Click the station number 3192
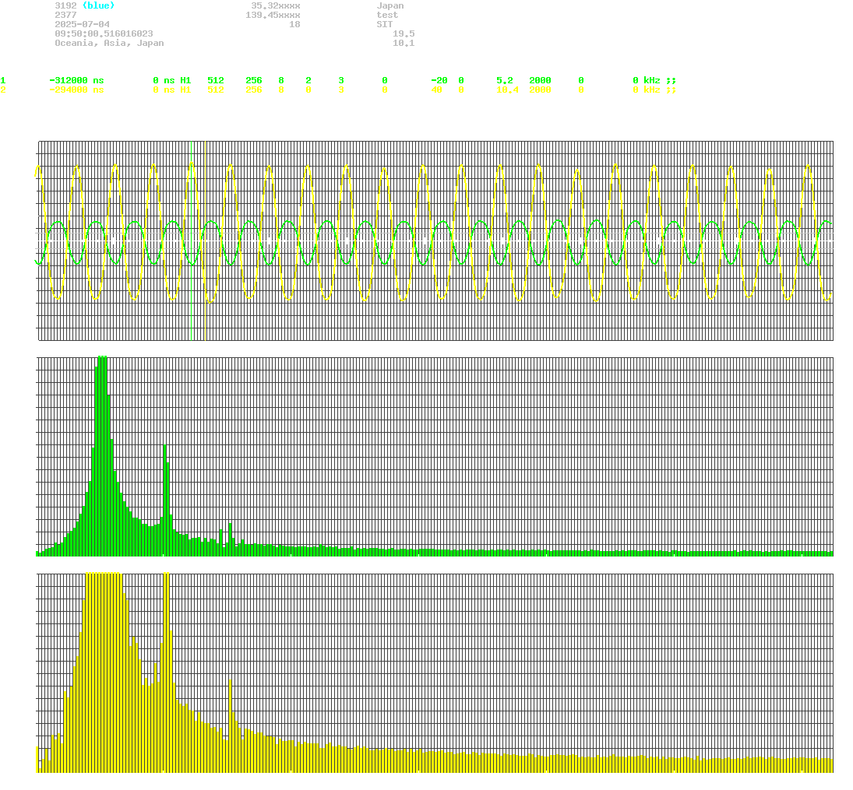 coord(65,6)
